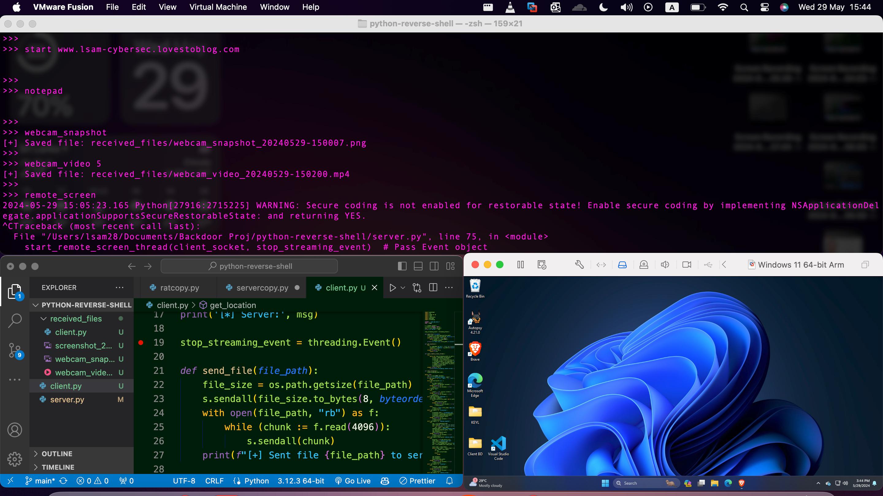Image resolution: width=883 pixels, height=496 pixels.
Task: Open Source Control view with 9 badge
Action: coord(15,350)
